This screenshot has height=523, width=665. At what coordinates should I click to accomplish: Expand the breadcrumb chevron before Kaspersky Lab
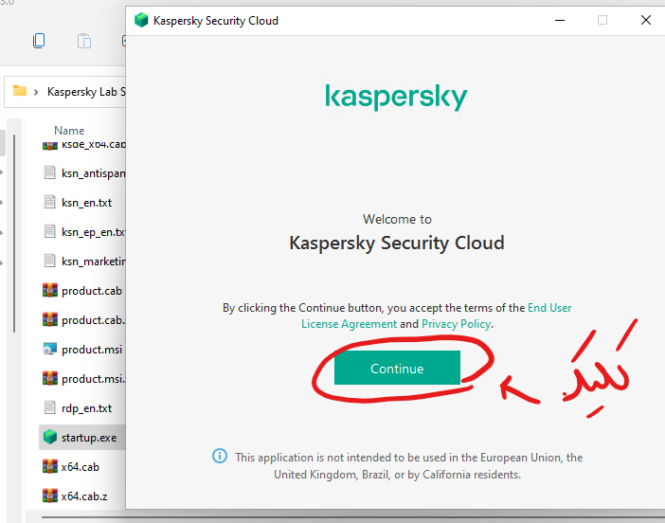pos(36,92)
